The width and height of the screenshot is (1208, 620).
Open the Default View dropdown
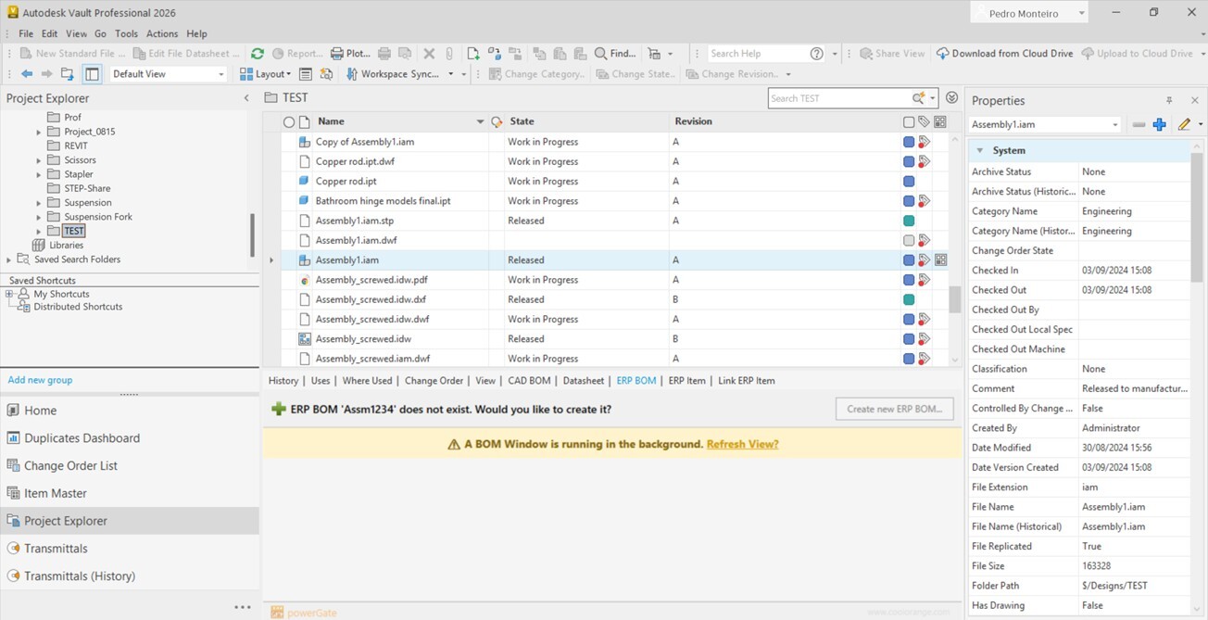coord(220,74)
